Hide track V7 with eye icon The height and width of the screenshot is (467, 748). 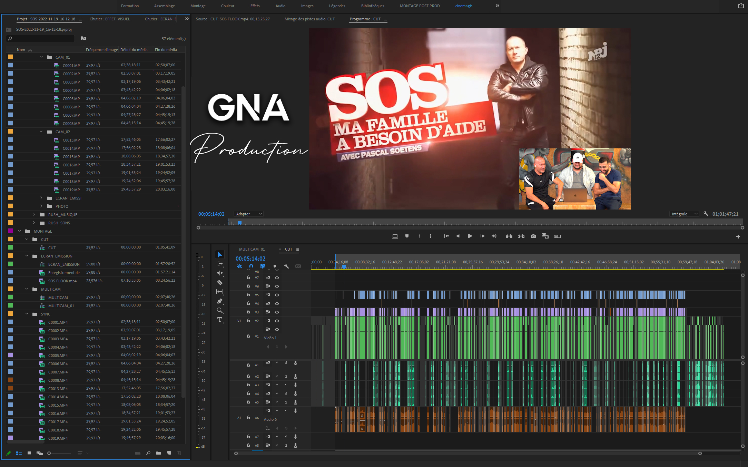tap(277, 278)
